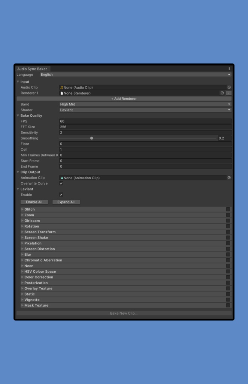Open the Band dropdown

pyautogui.click(x=145, y=104)
